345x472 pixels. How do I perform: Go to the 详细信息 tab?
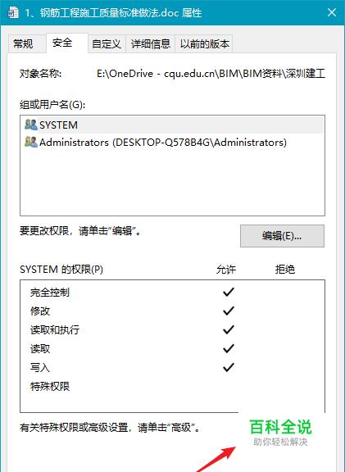[x=151, y=44]
